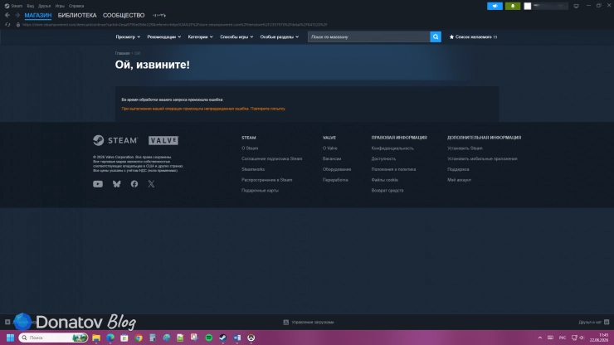The image size is (614, 345).
Task: Switch to the МАГАЗИН tab
Action: 38,15
